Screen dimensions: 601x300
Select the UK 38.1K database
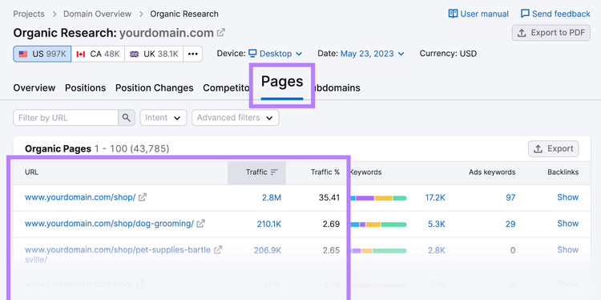pos(154,54)
